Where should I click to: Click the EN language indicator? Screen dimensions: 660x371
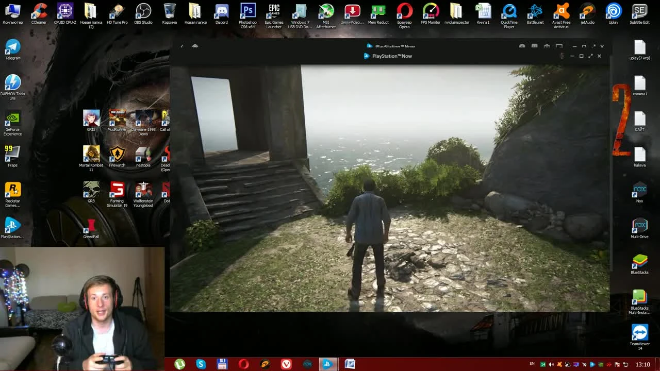[533, 364]
